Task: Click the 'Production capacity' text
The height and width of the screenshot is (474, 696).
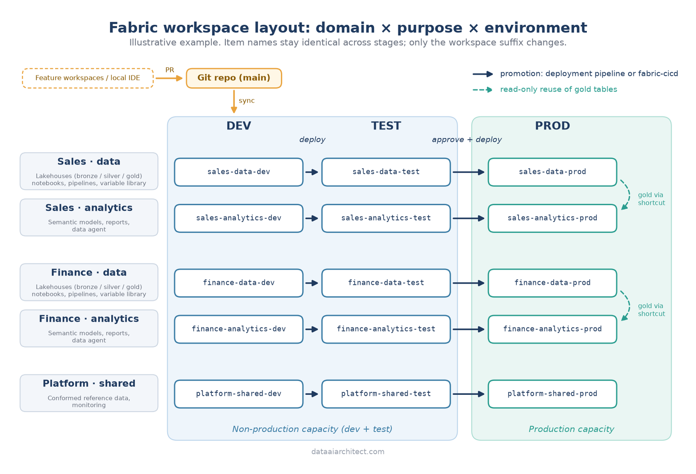Action: (x=571, y=429)
